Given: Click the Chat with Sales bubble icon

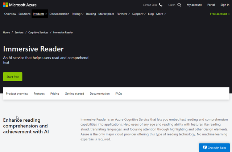Looking at the screenshot, I should click(205, 147).
